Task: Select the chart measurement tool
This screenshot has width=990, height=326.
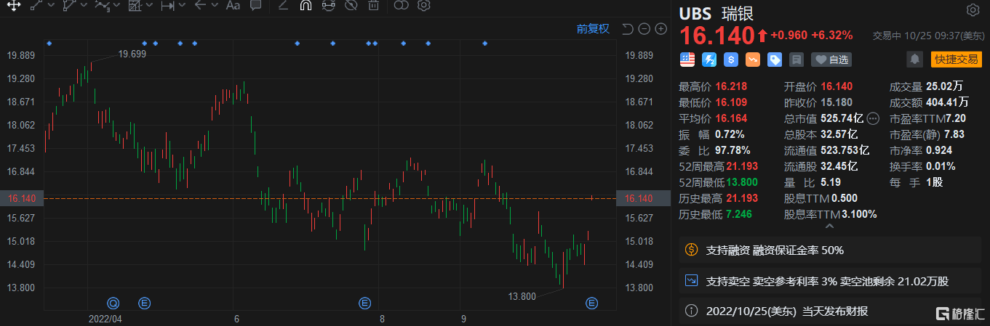Action: tap(135, 6)
